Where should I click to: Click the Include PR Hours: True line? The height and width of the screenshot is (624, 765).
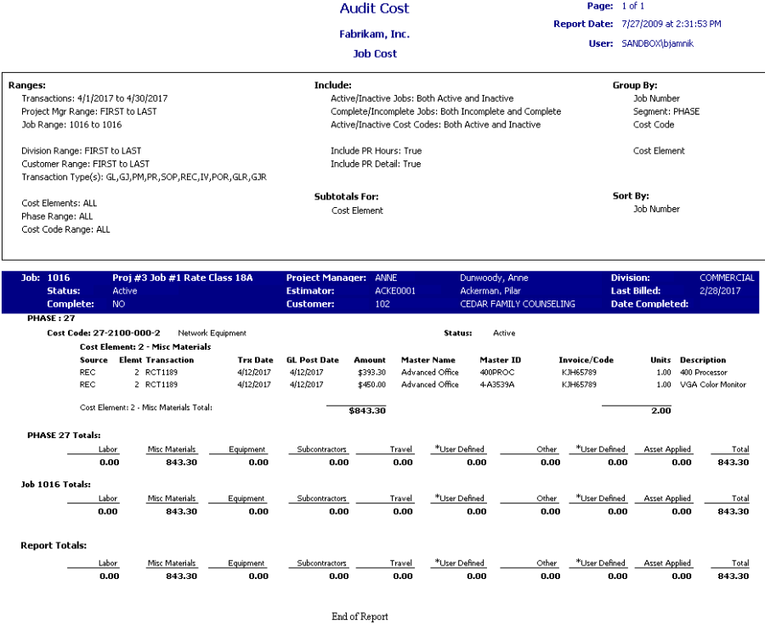coord(376,151)
